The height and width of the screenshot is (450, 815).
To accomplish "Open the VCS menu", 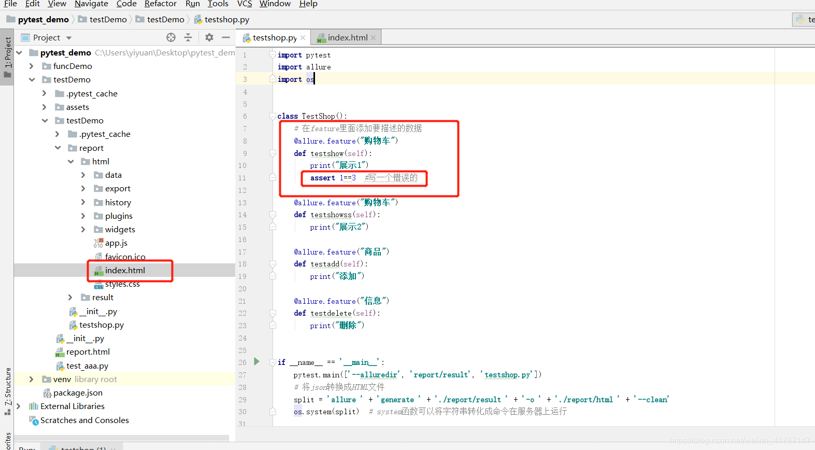I will click(245, 4).
